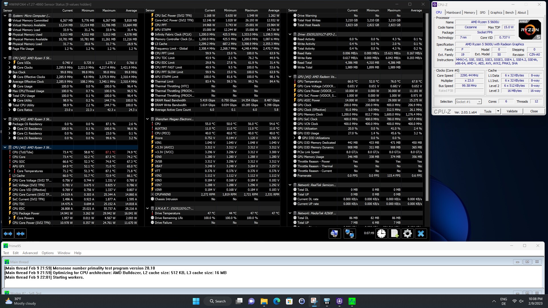Click the Close button in CPU-Z

coord(534,111)
